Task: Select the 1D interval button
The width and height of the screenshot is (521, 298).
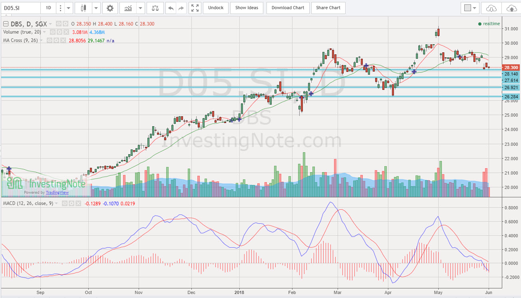Action: point(48,8)
